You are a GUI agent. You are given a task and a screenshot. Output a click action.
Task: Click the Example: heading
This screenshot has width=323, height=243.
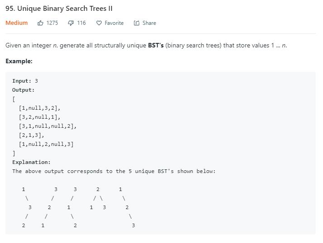[x=19, y=61]
